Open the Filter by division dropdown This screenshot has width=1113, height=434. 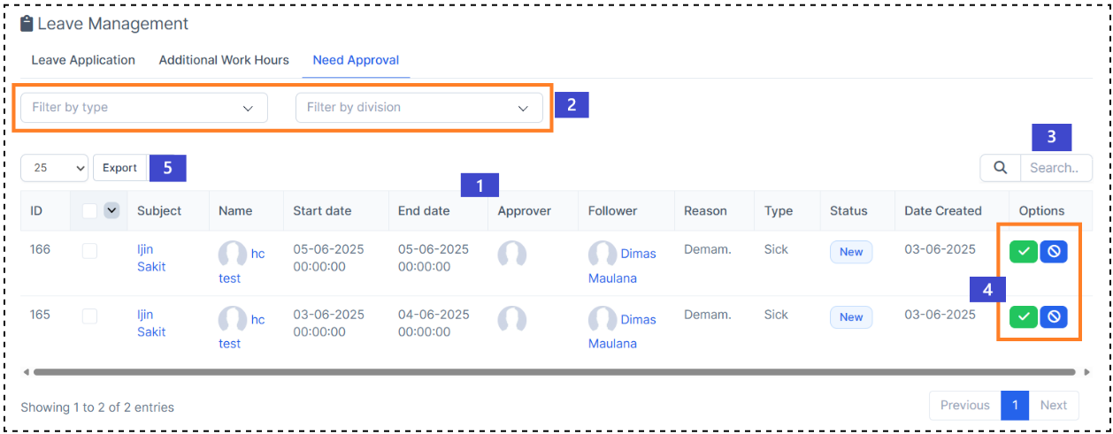pos(418,108)
